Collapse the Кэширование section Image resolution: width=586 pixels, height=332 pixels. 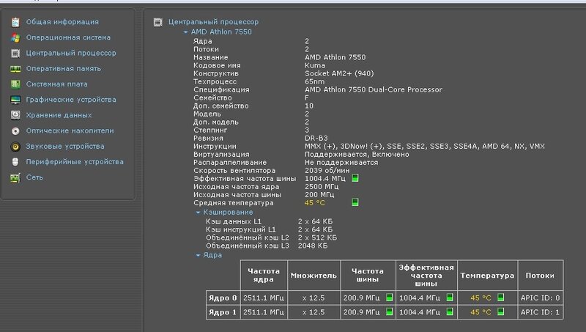tap(198, 213)
